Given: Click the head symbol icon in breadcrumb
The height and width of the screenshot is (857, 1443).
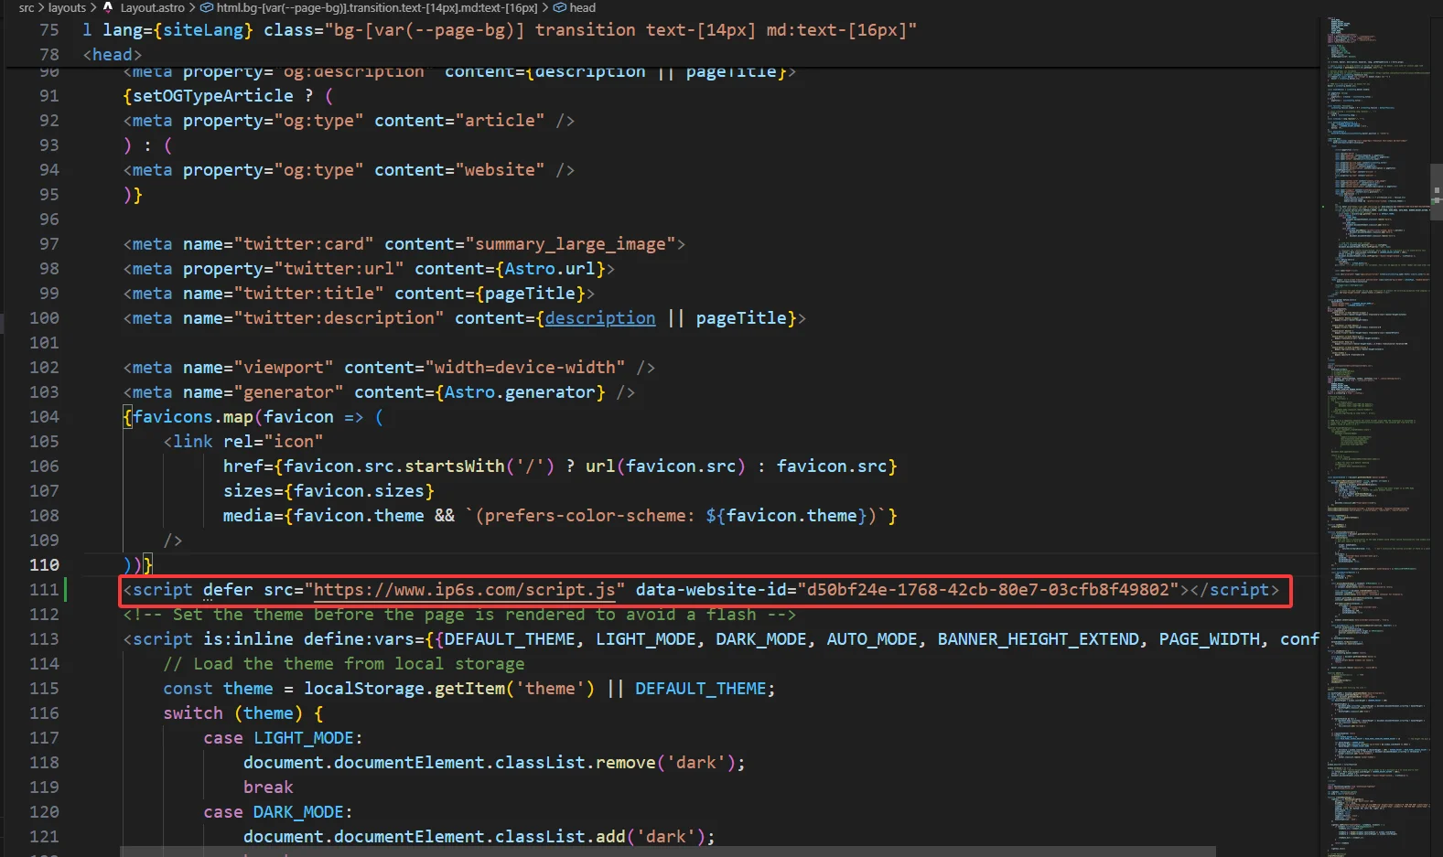Looking at the screenshot, I should click(560, 7).
